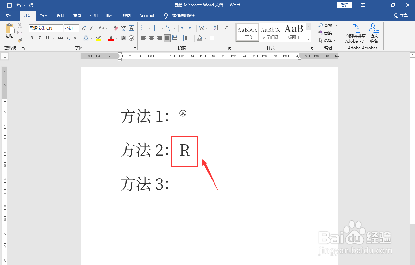Apply bold formatting with the B icon
Viewport: 415px width, 265px height.
pos(31,38)
